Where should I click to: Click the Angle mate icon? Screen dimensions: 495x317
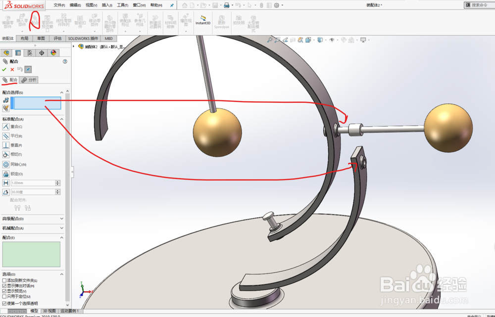[x=5, y=192]
